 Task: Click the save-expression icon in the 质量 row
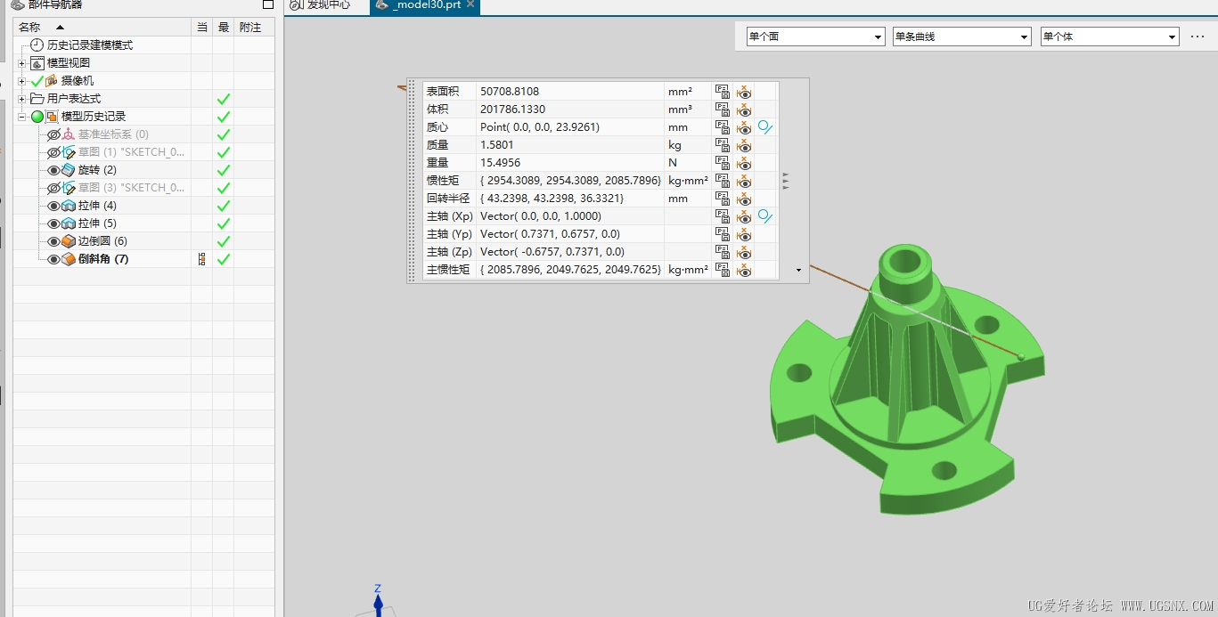click(723, 145)
